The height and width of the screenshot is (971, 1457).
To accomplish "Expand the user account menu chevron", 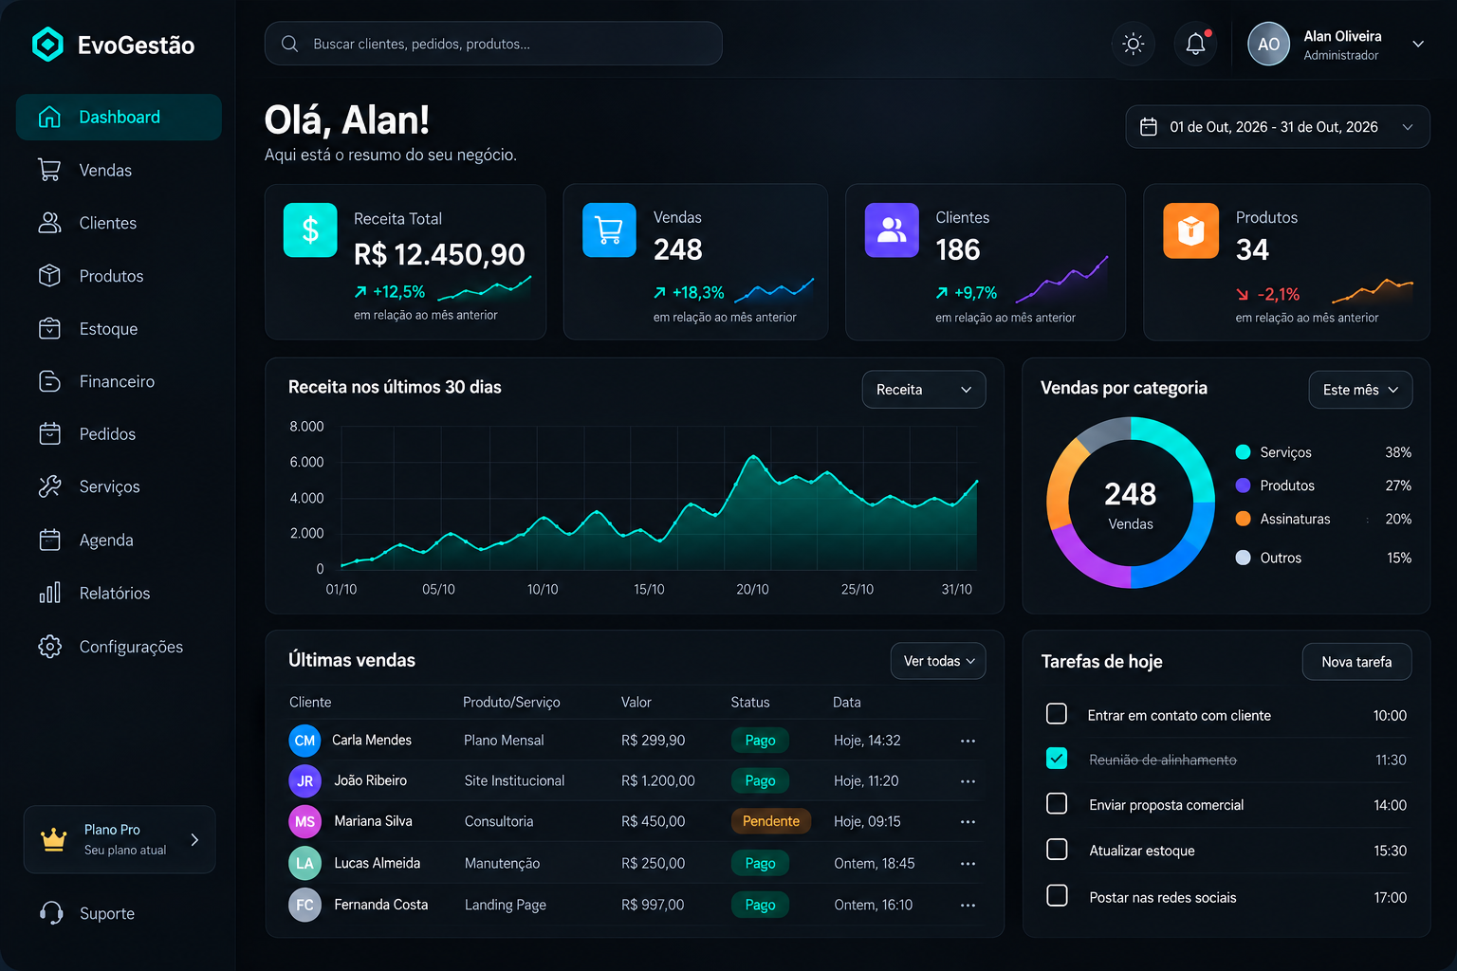I will (1418, 44).
